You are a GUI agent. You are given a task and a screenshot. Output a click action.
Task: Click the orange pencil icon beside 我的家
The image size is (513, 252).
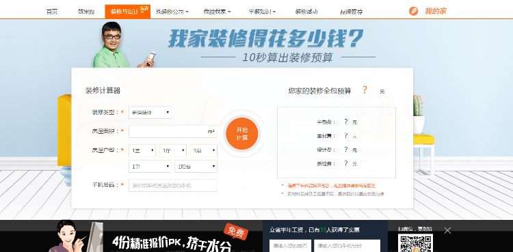(413, 11)
